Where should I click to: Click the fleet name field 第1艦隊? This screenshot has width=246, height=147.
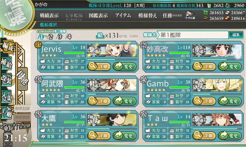click(x=193, y=35)
